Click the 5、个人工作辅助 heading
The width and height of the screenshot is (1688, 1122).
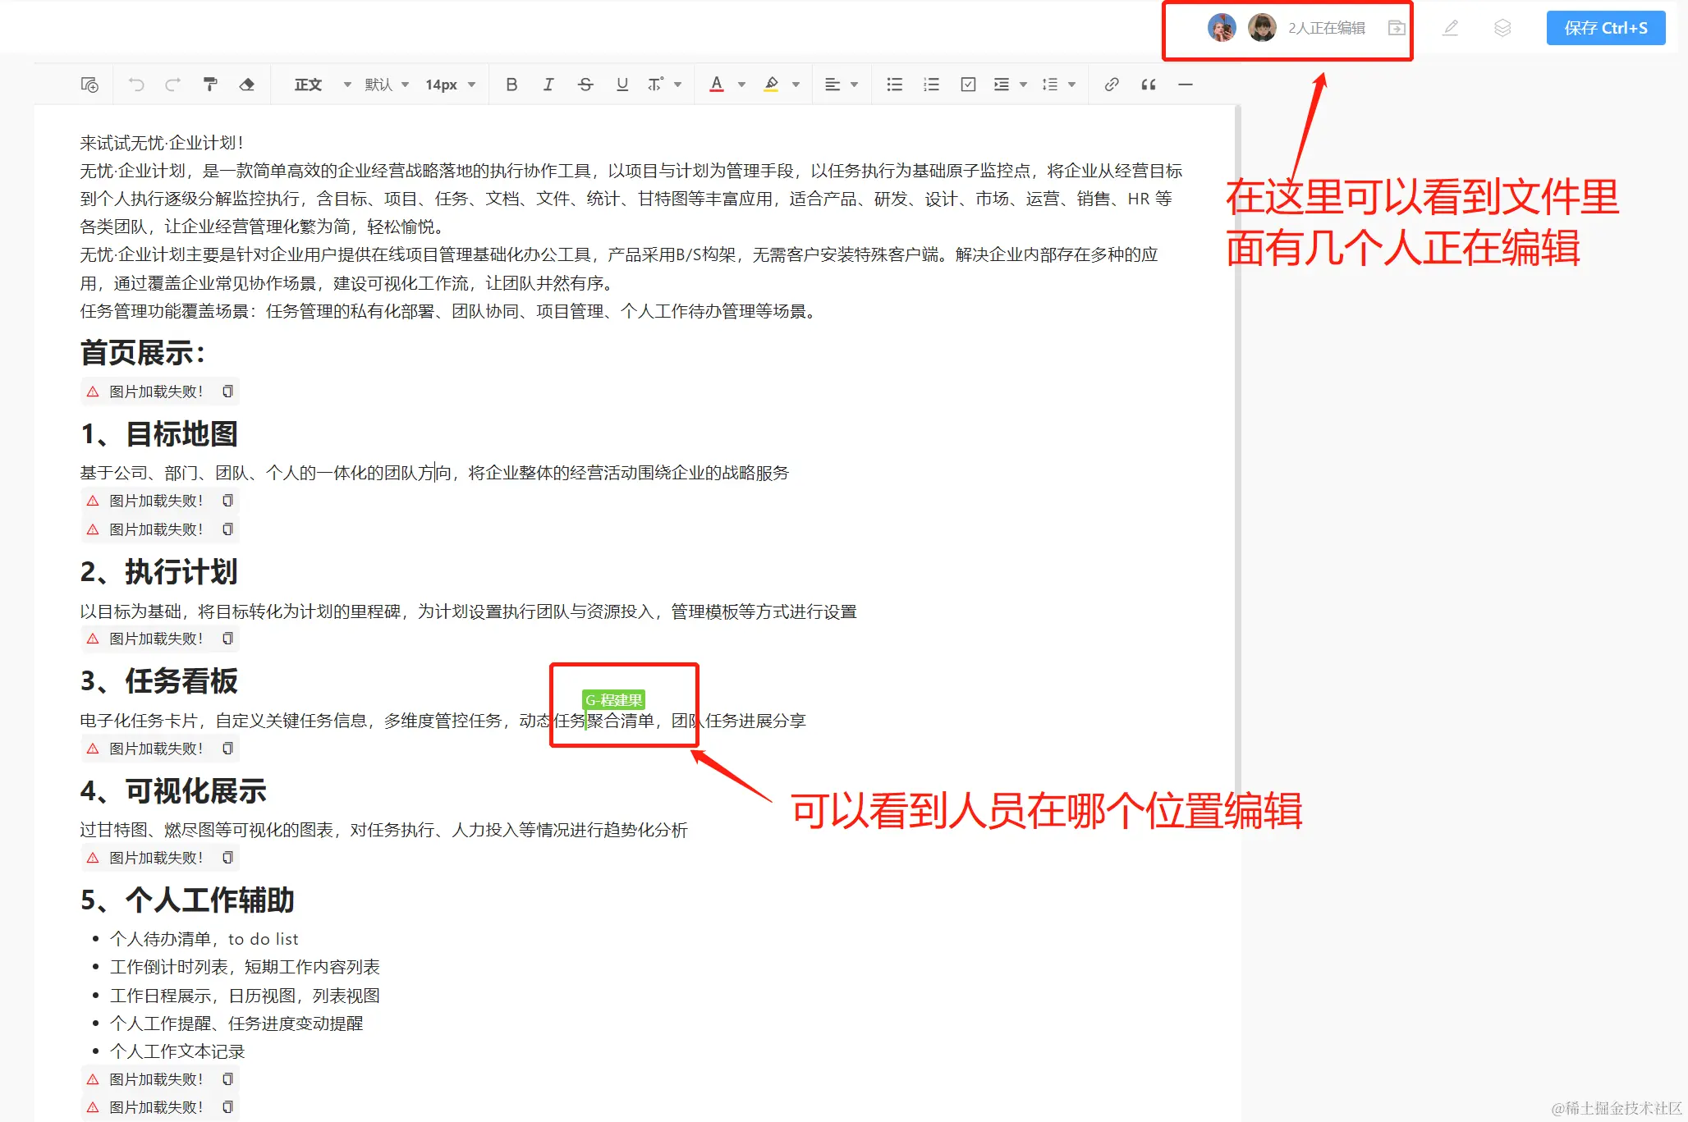(x=187, y=900)
